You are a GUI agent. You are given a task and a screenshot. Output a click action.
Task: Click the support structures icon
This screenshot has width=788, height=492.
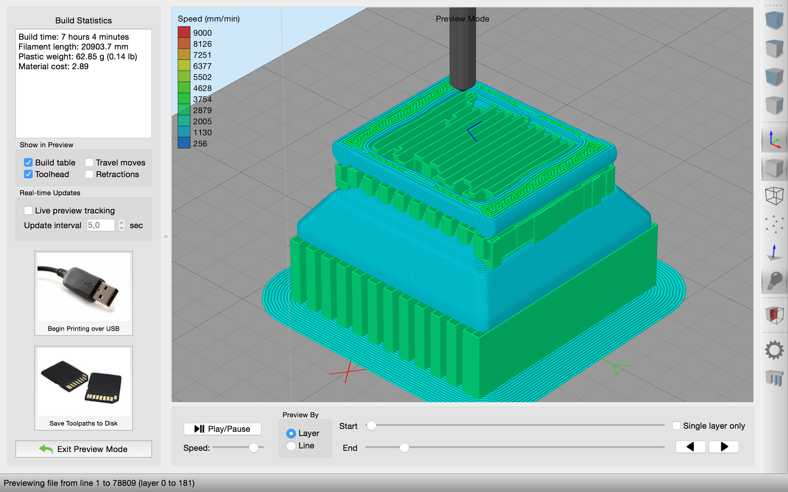pyautogui.click(x=774, y=378)
